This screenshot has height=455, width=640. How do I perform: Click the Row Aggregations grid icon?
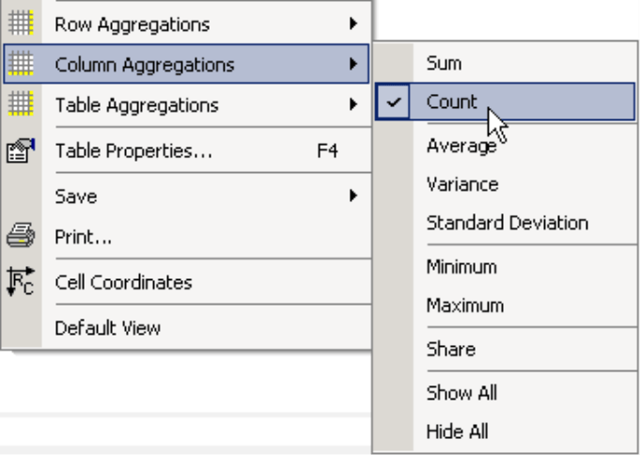(21, 23)
